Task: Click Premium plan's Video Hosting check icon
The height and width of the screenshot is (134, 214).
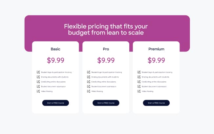Action: click(x=139, y=91)
